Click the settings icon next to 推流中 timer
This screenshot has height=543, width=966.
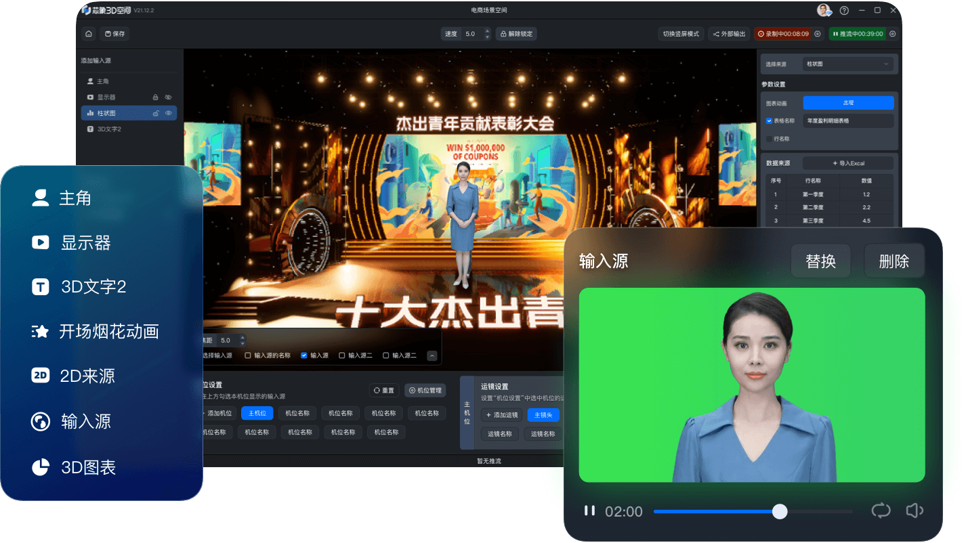892,34
